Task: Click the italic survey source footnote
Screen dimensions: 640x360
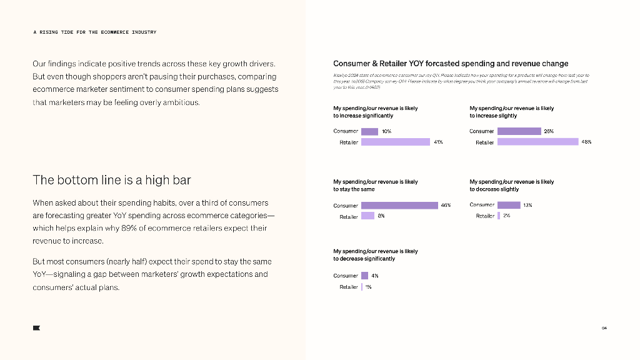Action: tap(461, 81)
